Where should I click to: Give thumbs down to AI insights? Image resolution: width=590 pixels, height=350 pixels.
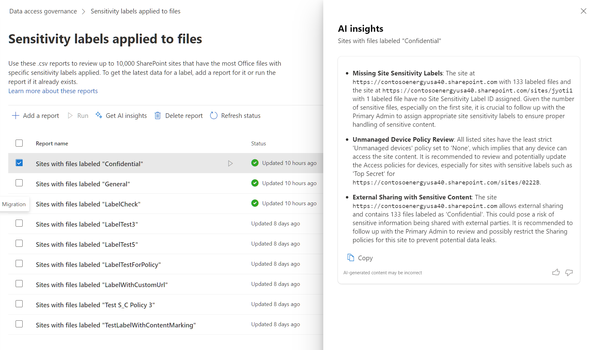[569, 272]
